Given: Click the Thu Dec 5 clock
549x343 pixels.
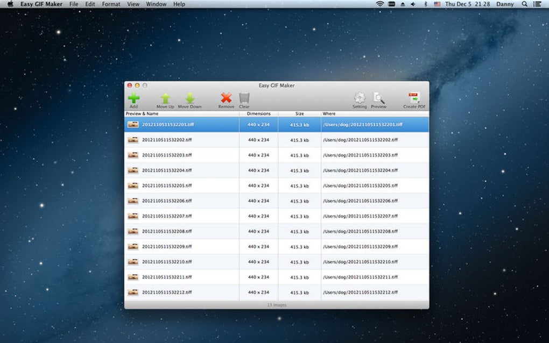Looking at the screenshot, I should [467, 4].
